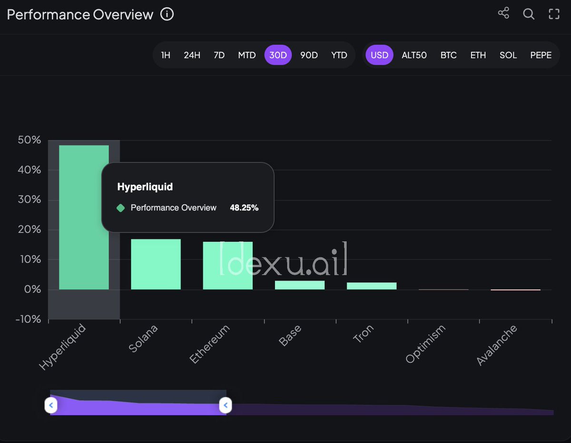Image resolution: width=571 pixels, height=443 pixels.
Task: Click the Ethereum axis label
Action: tap(209, 345)
